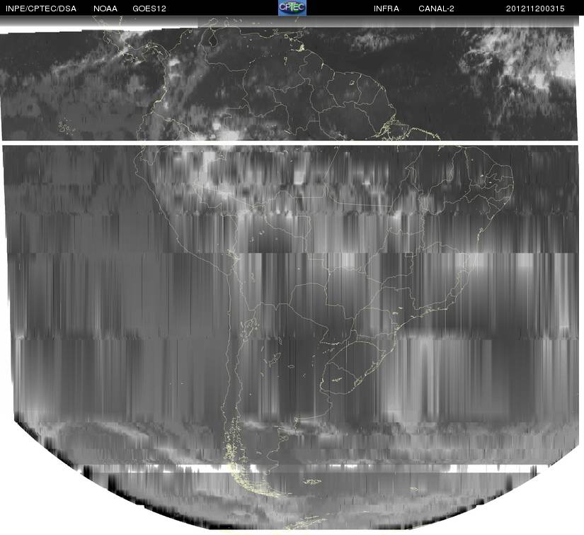Click the NOAA label in header
Viewport: 584px width, 535px height.
click(105, 9)
